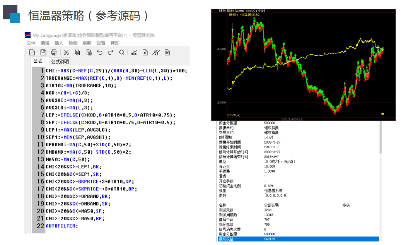Click the Print toolbar icon
Screen dimensions: 418x245
(x=54, y=53)
